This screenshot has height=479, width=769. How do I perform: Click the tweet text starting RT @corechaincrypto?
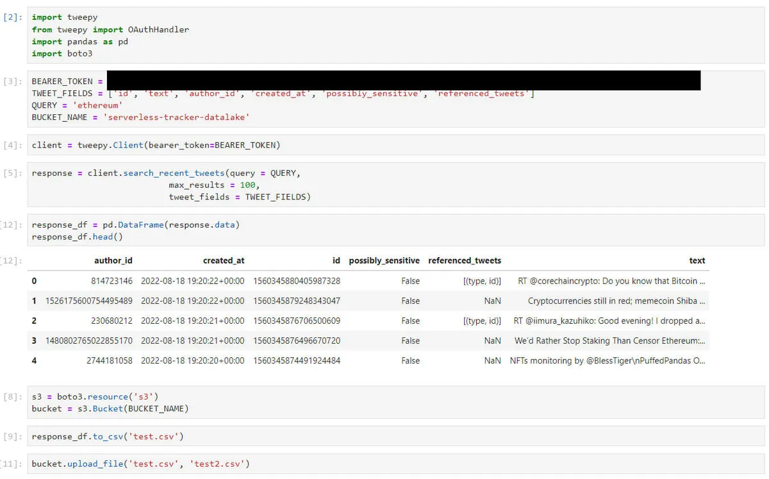pos(612,281)
